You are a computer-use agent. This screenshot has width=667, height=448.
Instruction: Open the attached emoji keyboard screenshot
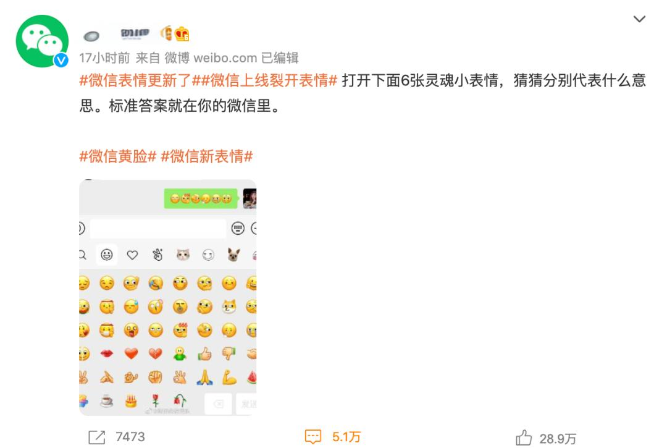(x=167, y=297)
